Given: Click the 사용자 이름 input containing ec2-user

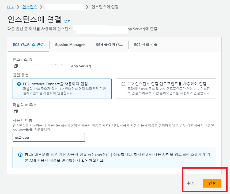Looking at the screenshot, I should (x=49, y=137).
